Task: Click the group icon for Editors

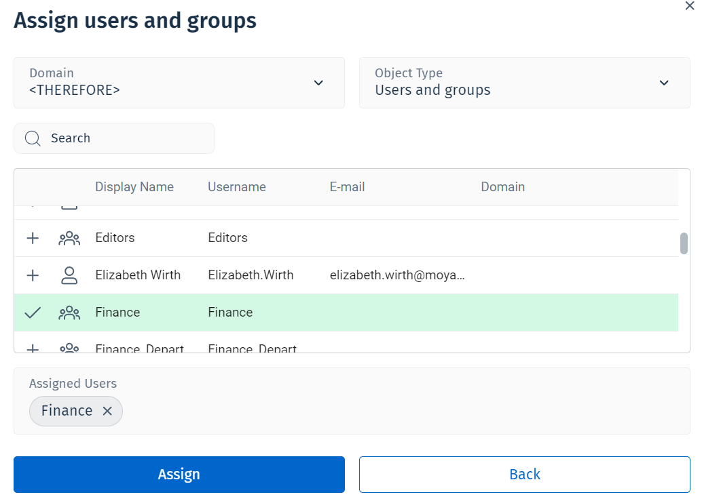Action: [x=69, y=238]
